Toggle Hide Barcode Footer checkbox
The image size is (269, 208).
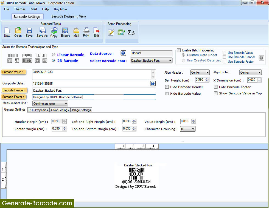(216, 87)
